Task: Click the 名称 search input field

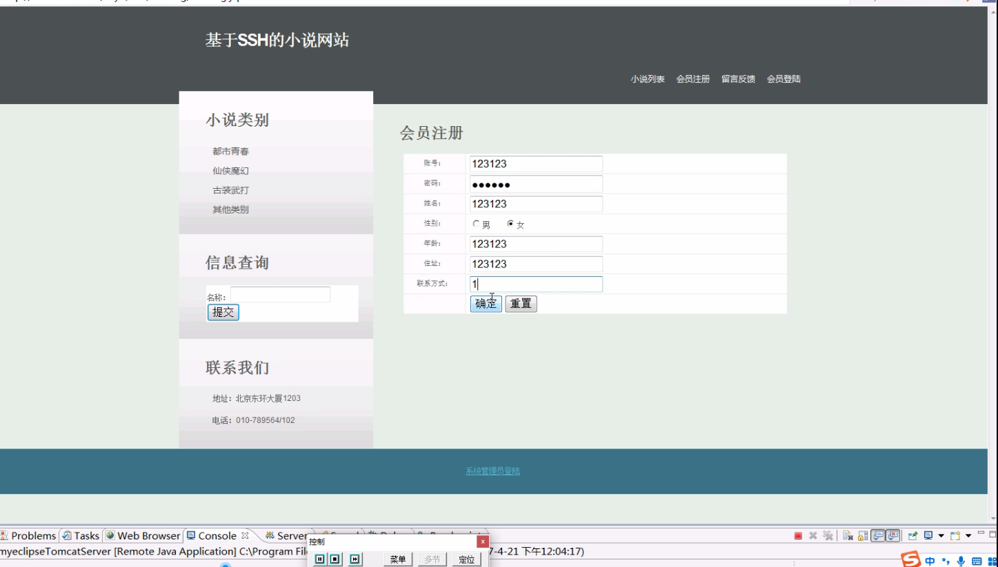Action: click(280, 295)
